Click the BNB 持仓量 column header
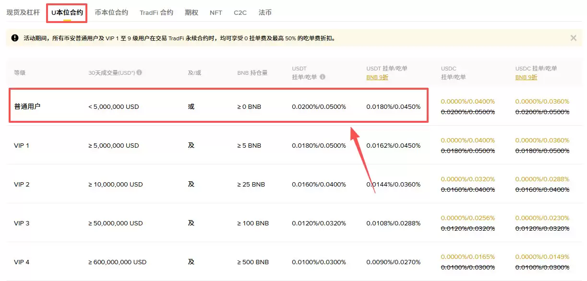The image size is (587, 281). pyautogui.click(x=252, y=73)
